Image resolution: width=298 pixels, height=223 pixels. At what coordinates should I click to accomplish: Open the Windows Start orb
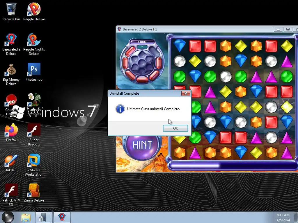tap(8, 217)
